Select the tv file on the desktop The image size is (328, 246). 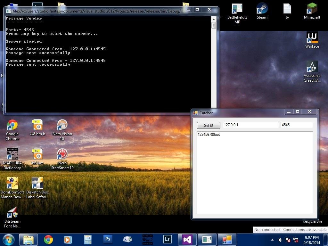click(x=287, y=11)
